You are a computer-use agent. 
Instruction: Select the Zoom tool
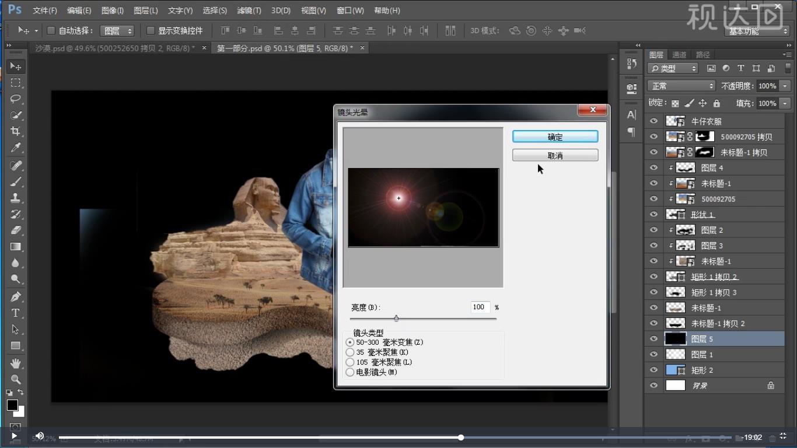click(x=16, y=379)
